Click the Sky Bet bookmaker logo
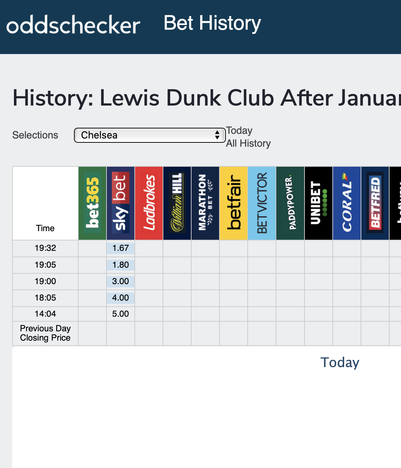 tap(121, 203)
